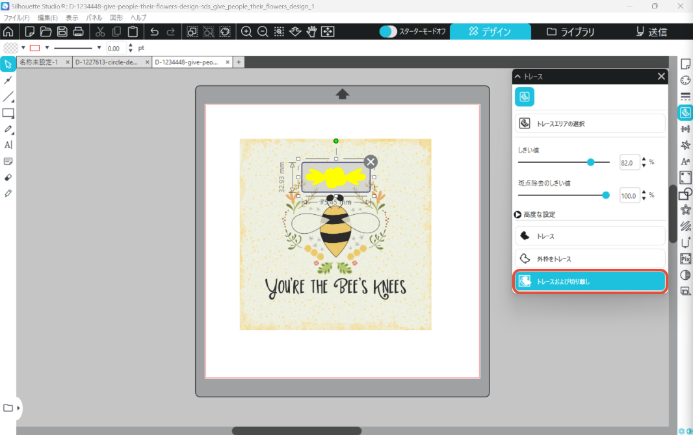This screenshot has width=693, height=435.
Task: Redo the last action
Action: (170, 31)
